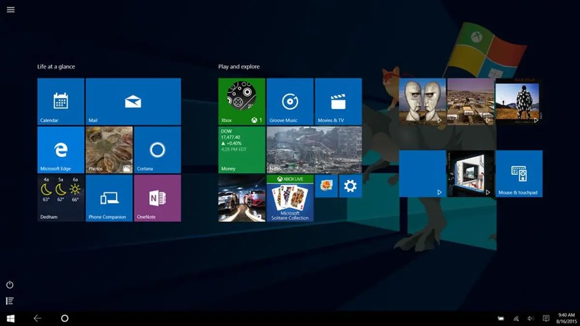Open the Calendar tile
This screenshot has height=326, width=580.
click(61, 102)
